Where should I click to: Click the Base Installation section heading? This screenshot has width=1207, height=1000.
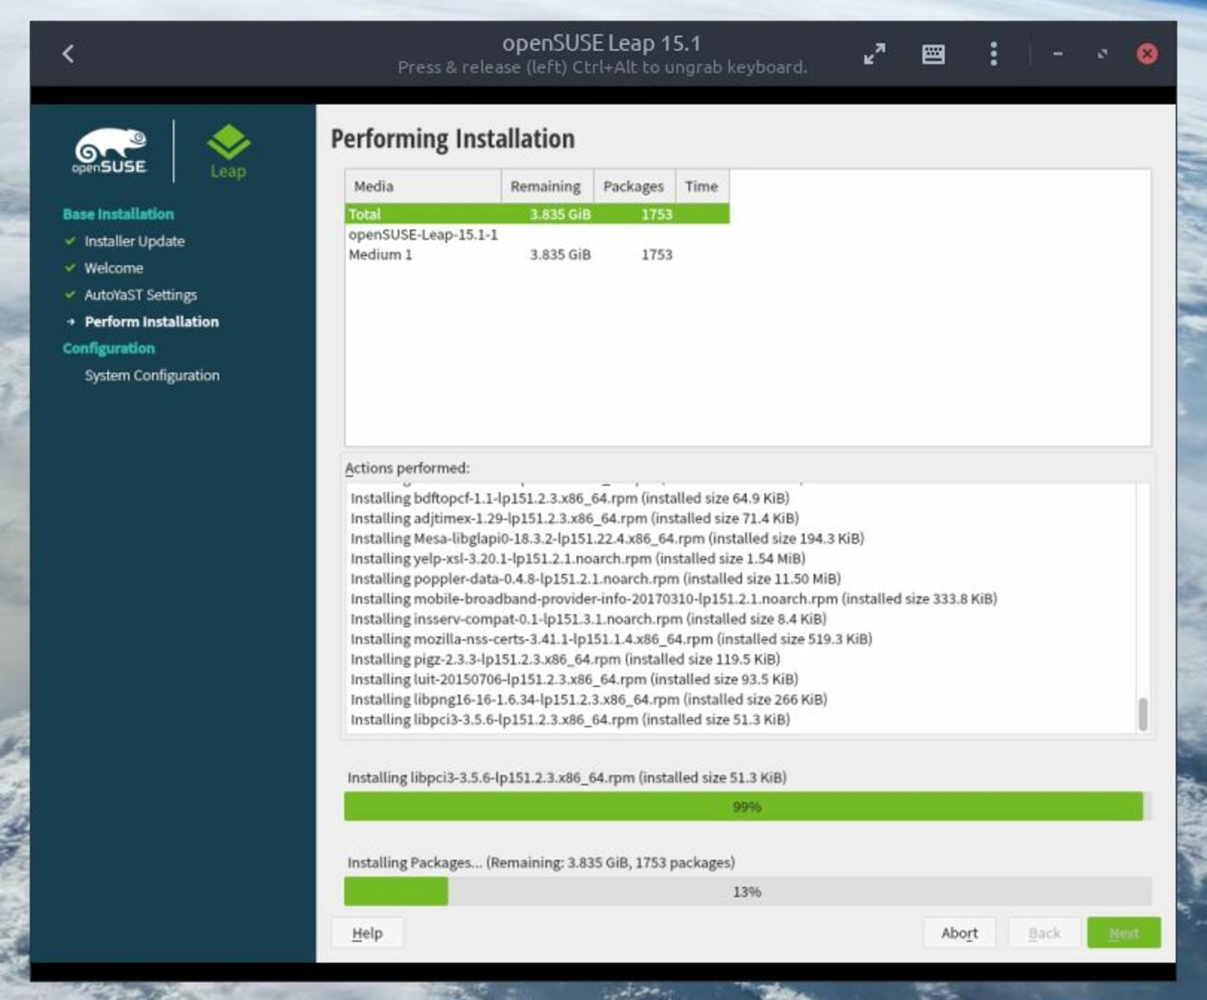coord(117,214)
